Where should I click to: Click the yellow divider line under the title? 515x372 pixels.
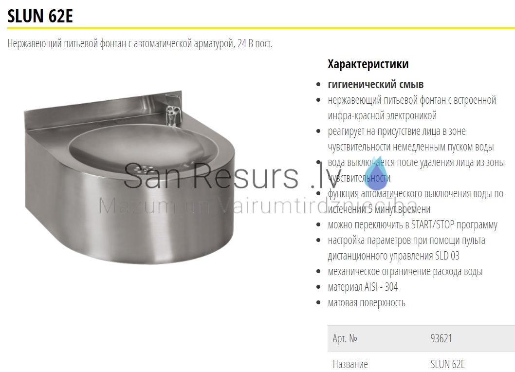[261, 28]
